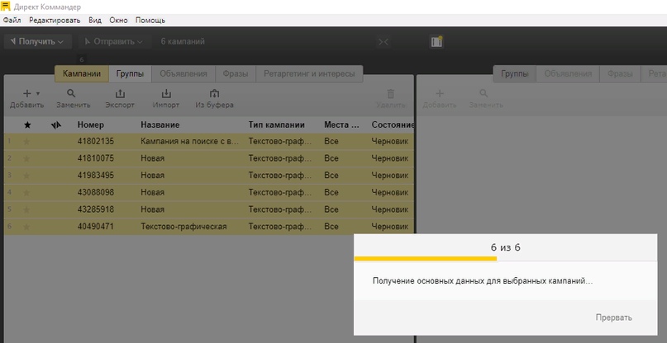Click the sync status column header icon
This screenshot has width=667, height=343.
point(56,125)
